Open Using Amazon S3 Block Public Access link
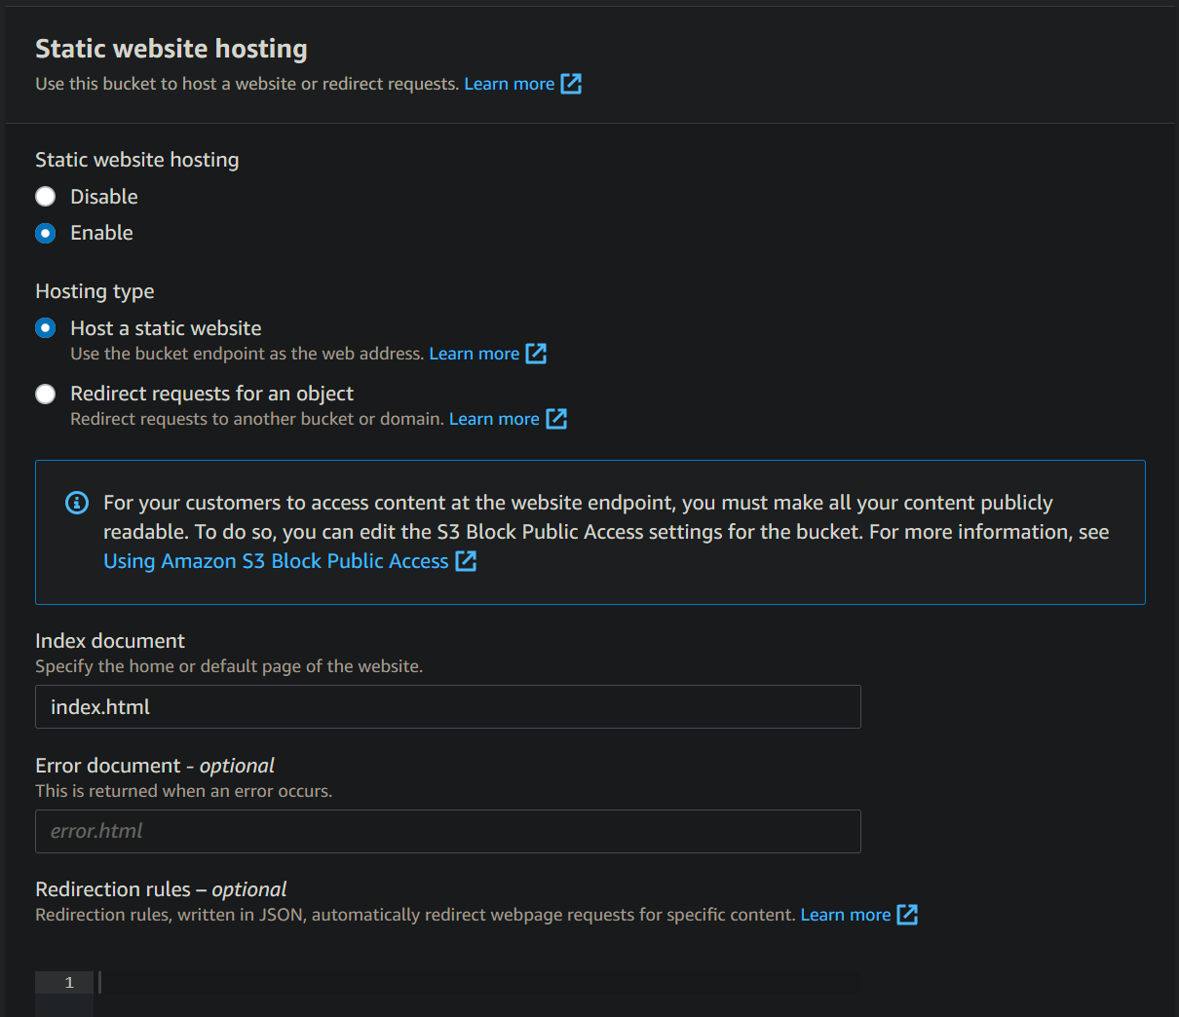 click(276, 561)
